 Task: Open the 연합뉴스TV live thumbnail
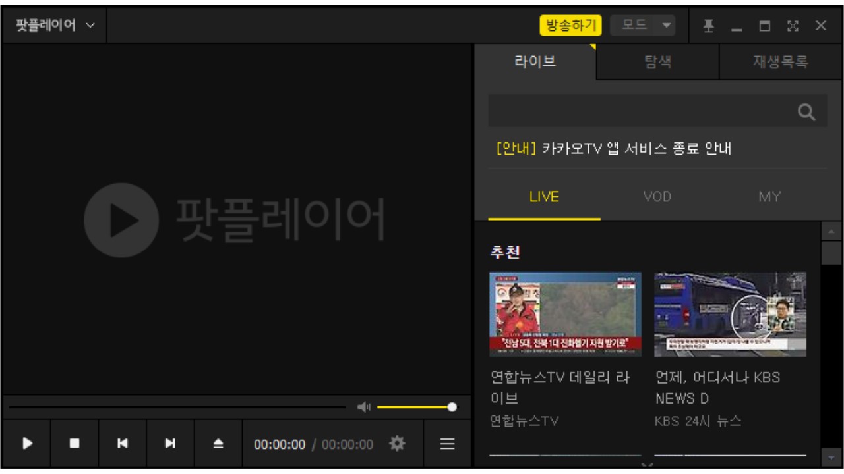pyautogui.click(x=565, y=314)
